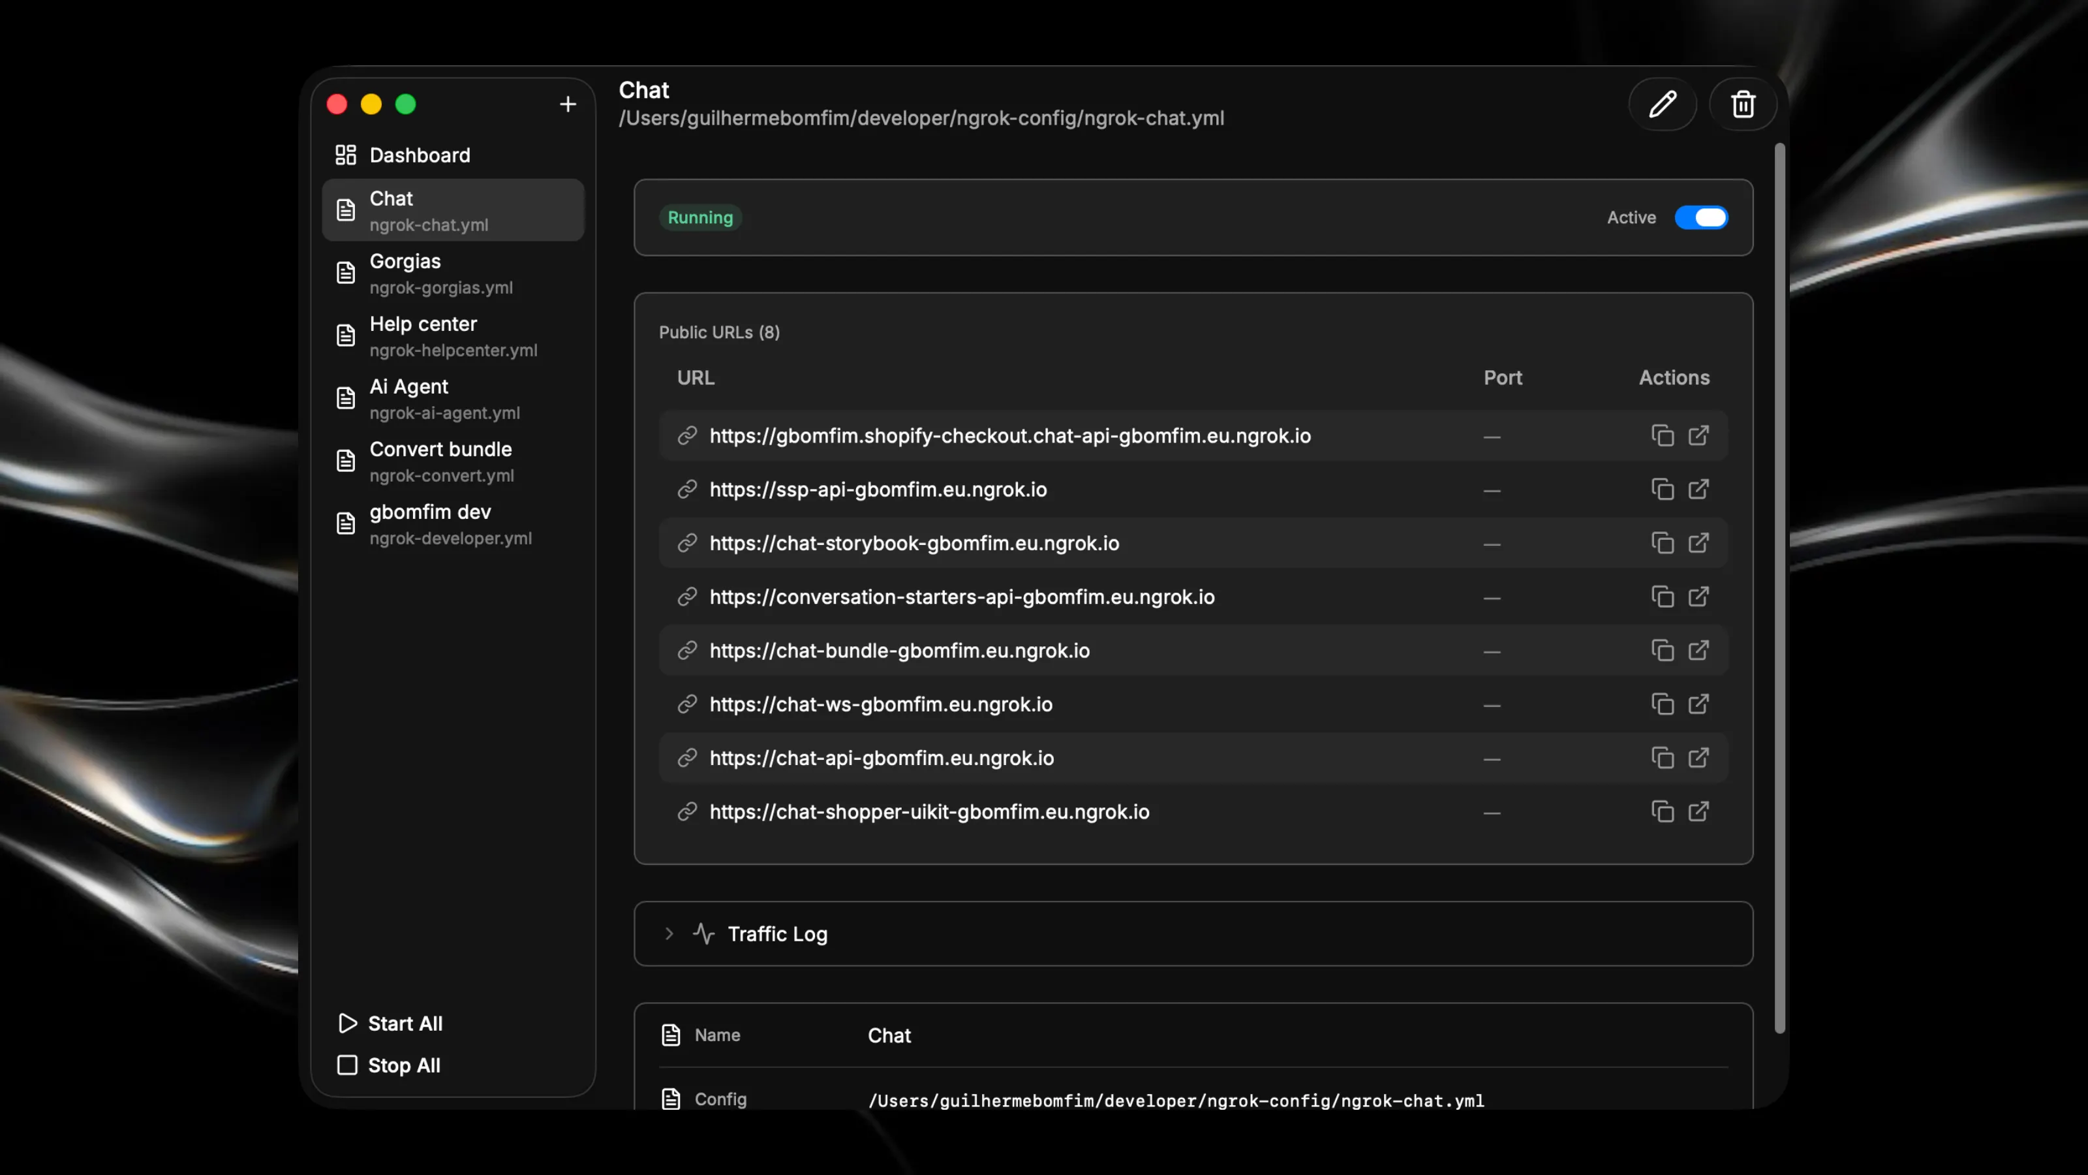2088x1175 pixels.
Task: Copy the chat-api-gbomfim URL
Action: (1663, 758)
